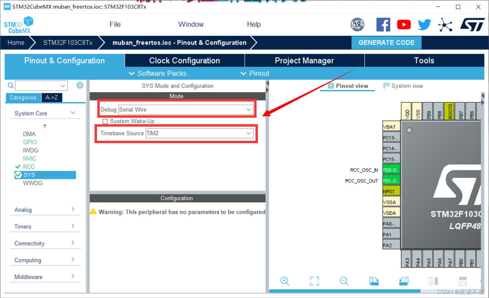489x298 pixels.
Task: Select the Pinout & Configuration tab
Action: (x=64, y=61)
